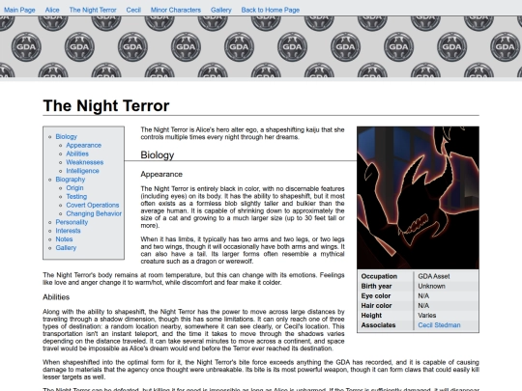Open the Cecil page from top navigation
Screen dimensions: 522x391
[133, 10]
